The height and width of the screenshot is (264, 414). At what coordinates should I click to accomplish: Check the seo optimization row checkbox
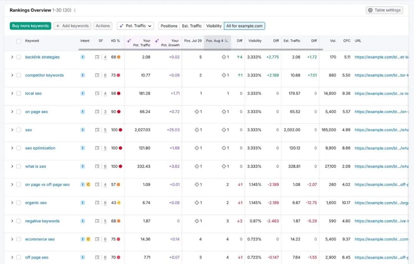coord(18,148)
